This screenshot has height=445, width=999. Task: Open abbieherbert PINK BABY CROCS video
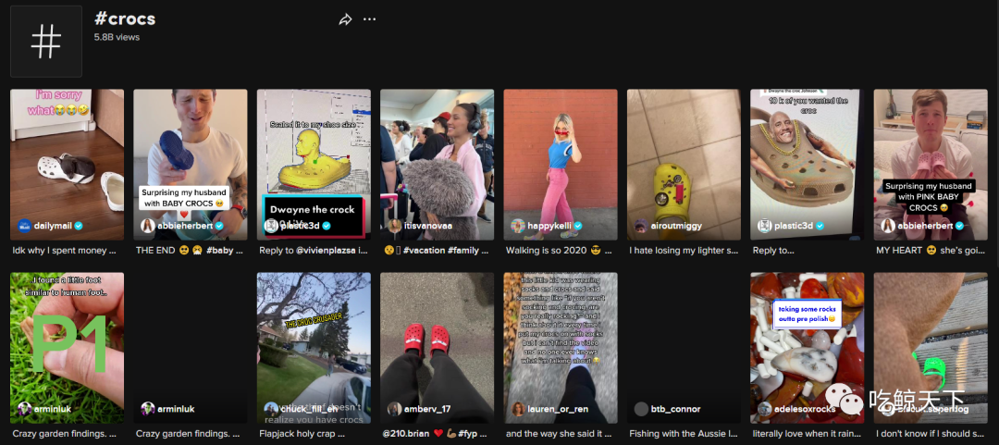pyautogui.click(x=931, y=165)
